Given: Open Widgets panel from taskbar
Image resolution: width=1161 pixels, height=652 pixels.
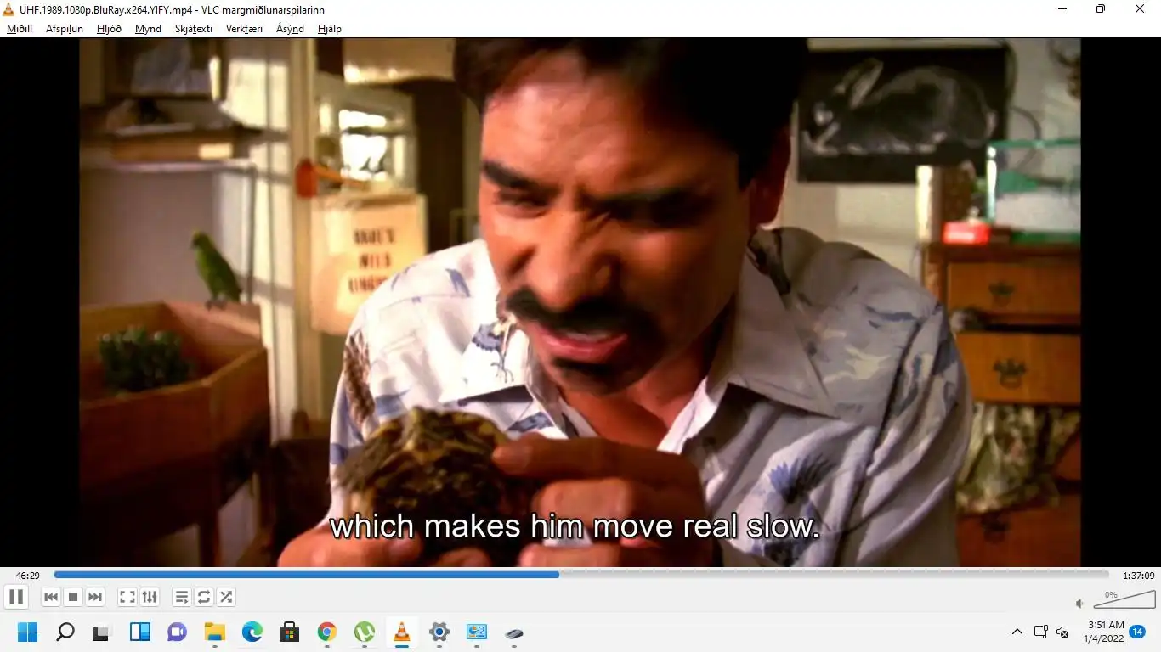Looking at the screenshot, I should [139, 632].
